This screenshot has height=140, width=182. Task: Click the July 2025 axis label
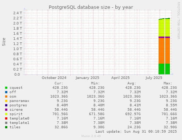point(154,78)
